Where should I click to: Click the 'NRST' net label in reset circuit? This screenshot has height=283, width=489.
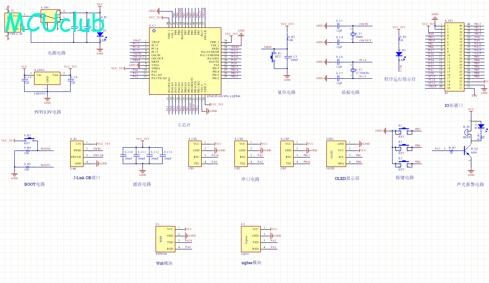tap(268, 47)
